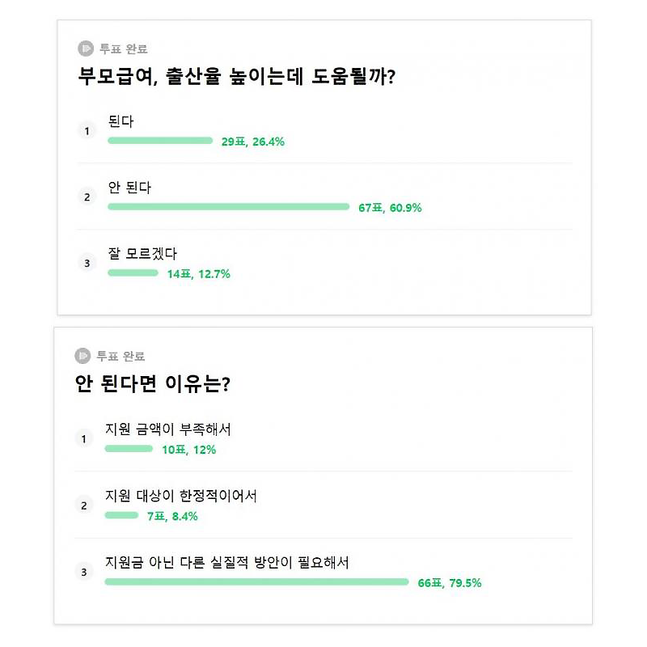Viewport: 647px width, 647px height.
Task: Click the 66표 longest green progress bar
Action: tap(256, 581)
